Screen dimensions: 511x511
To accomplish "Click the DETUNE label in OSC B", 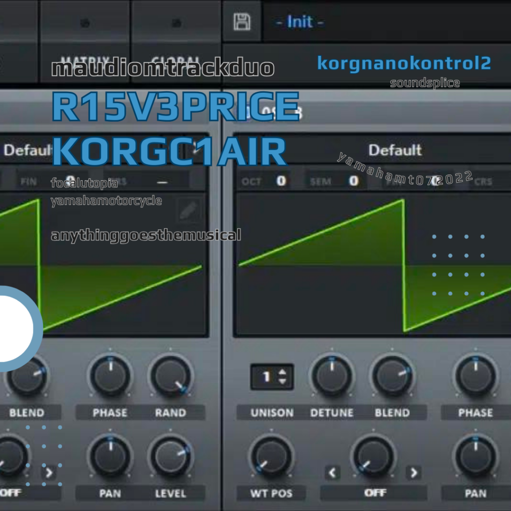I will click(x=332, y=413).
